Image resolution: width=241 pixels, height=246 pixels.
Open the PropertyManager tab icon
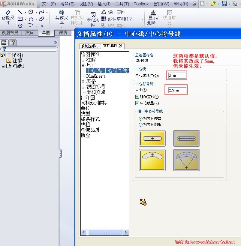(x=12, y=43)
